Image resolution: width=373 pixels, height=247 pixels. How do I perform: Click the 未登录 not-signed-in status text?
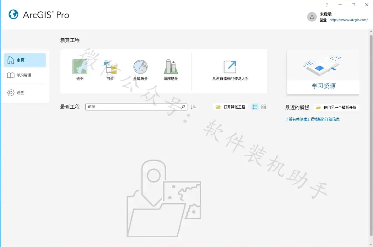(x=326, y=14)
